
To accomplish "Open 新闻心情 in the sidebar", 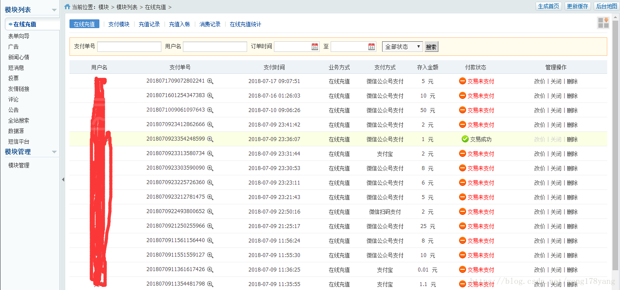I will (x=19, y=57).
